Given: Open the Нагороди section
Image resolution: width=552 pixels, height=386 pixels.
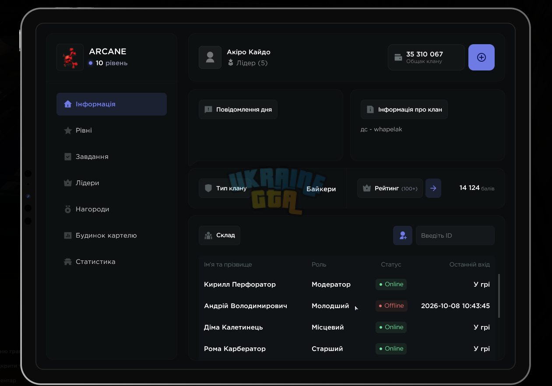Looking at the screenshot, I should (112, 209).
